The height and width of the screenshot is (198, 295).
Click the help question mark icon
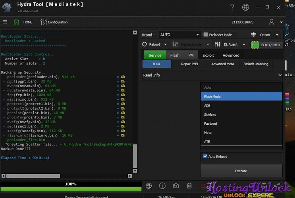point(232,7)
